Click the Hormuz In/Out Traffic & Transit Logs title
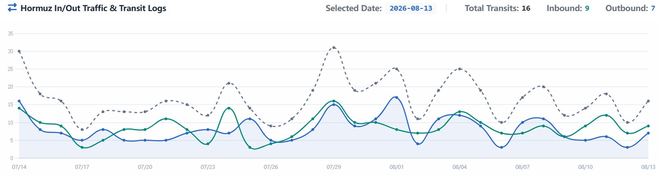This screenshot has height=176, width=658. [93, 8]
